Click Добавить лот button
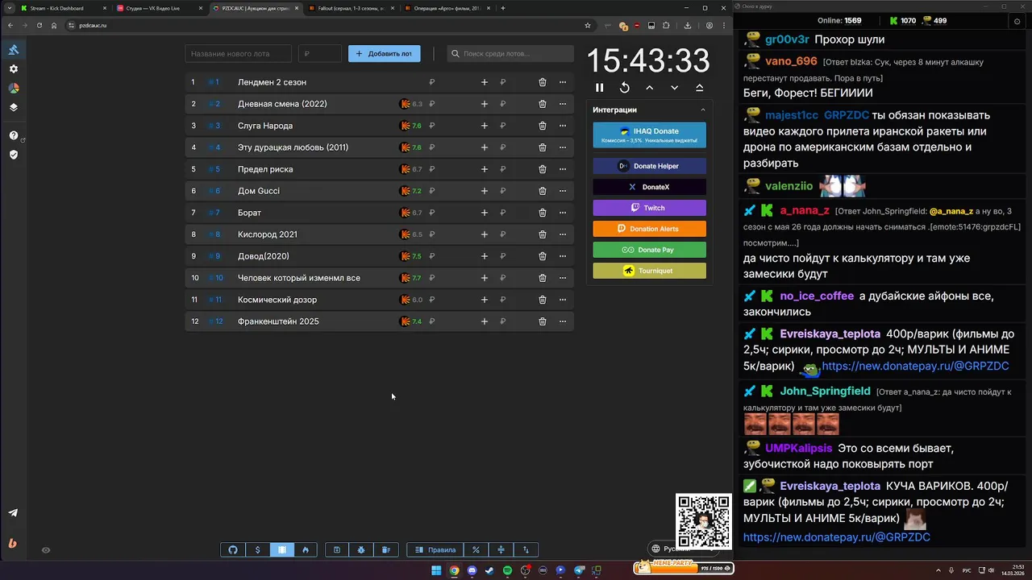This screenshot has width=1032, height=580. click(384, 54)
